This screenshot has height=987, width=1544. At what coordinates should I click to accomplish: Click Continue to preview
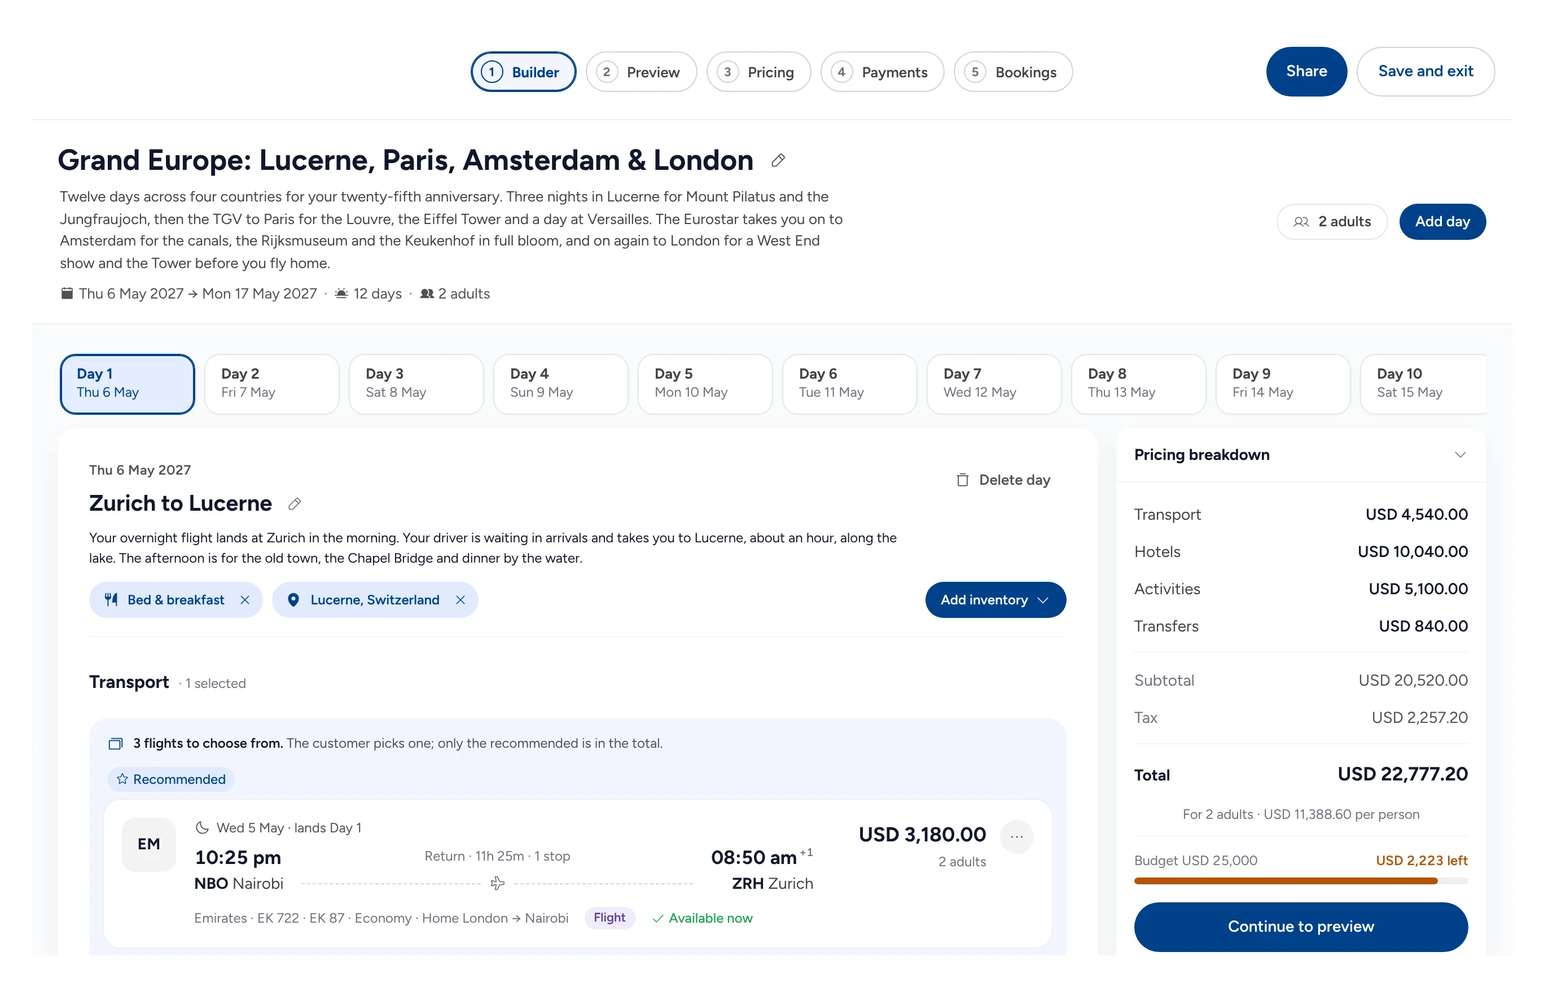[x=1300, y=927]
